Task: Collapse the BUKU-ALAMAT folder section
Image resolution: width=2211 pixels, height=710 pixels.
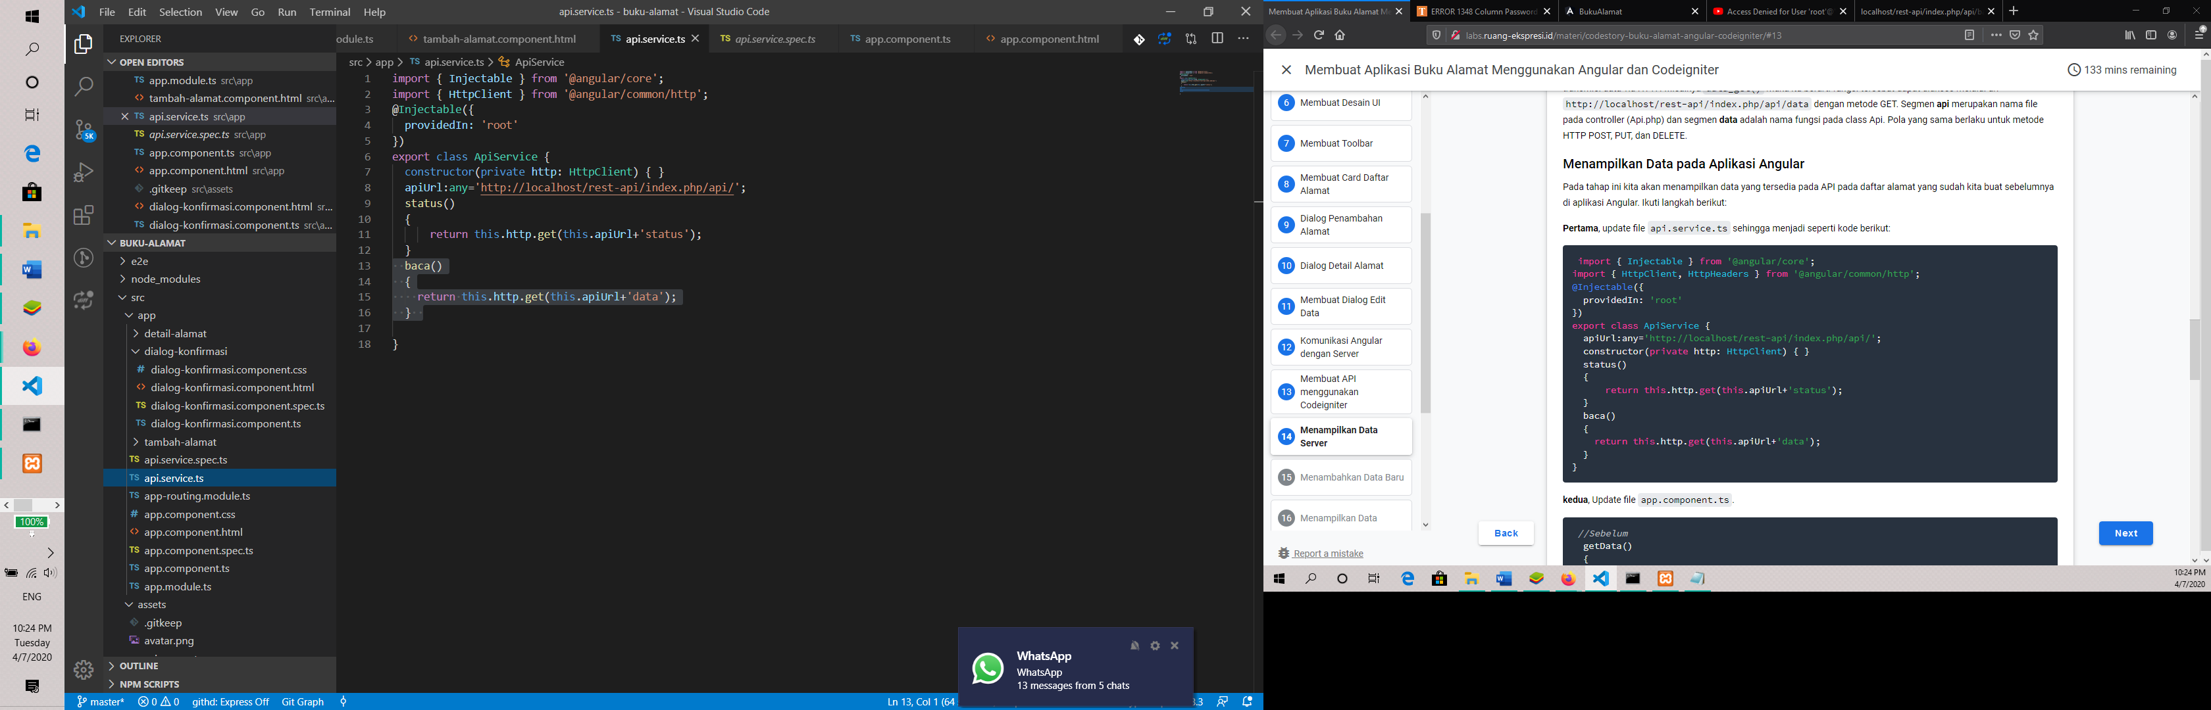Action: (x=220, y=243)
